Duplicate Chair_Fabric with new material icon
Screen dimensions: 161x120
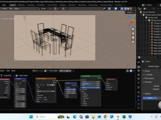(67, 71)
